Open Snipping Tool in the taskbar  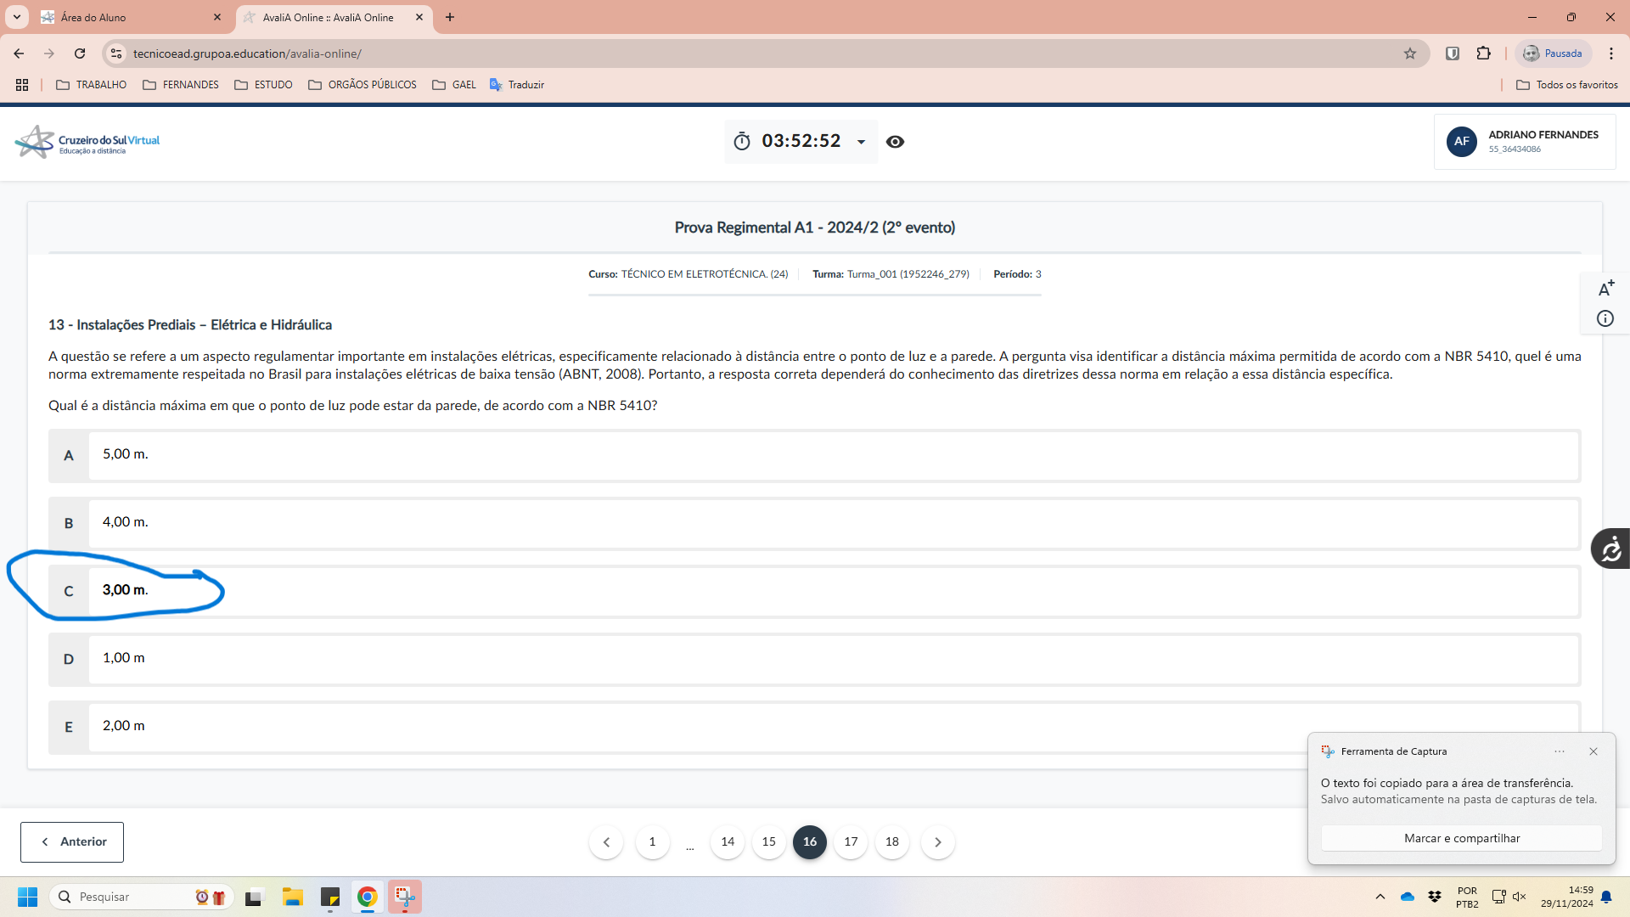[405, 897]
